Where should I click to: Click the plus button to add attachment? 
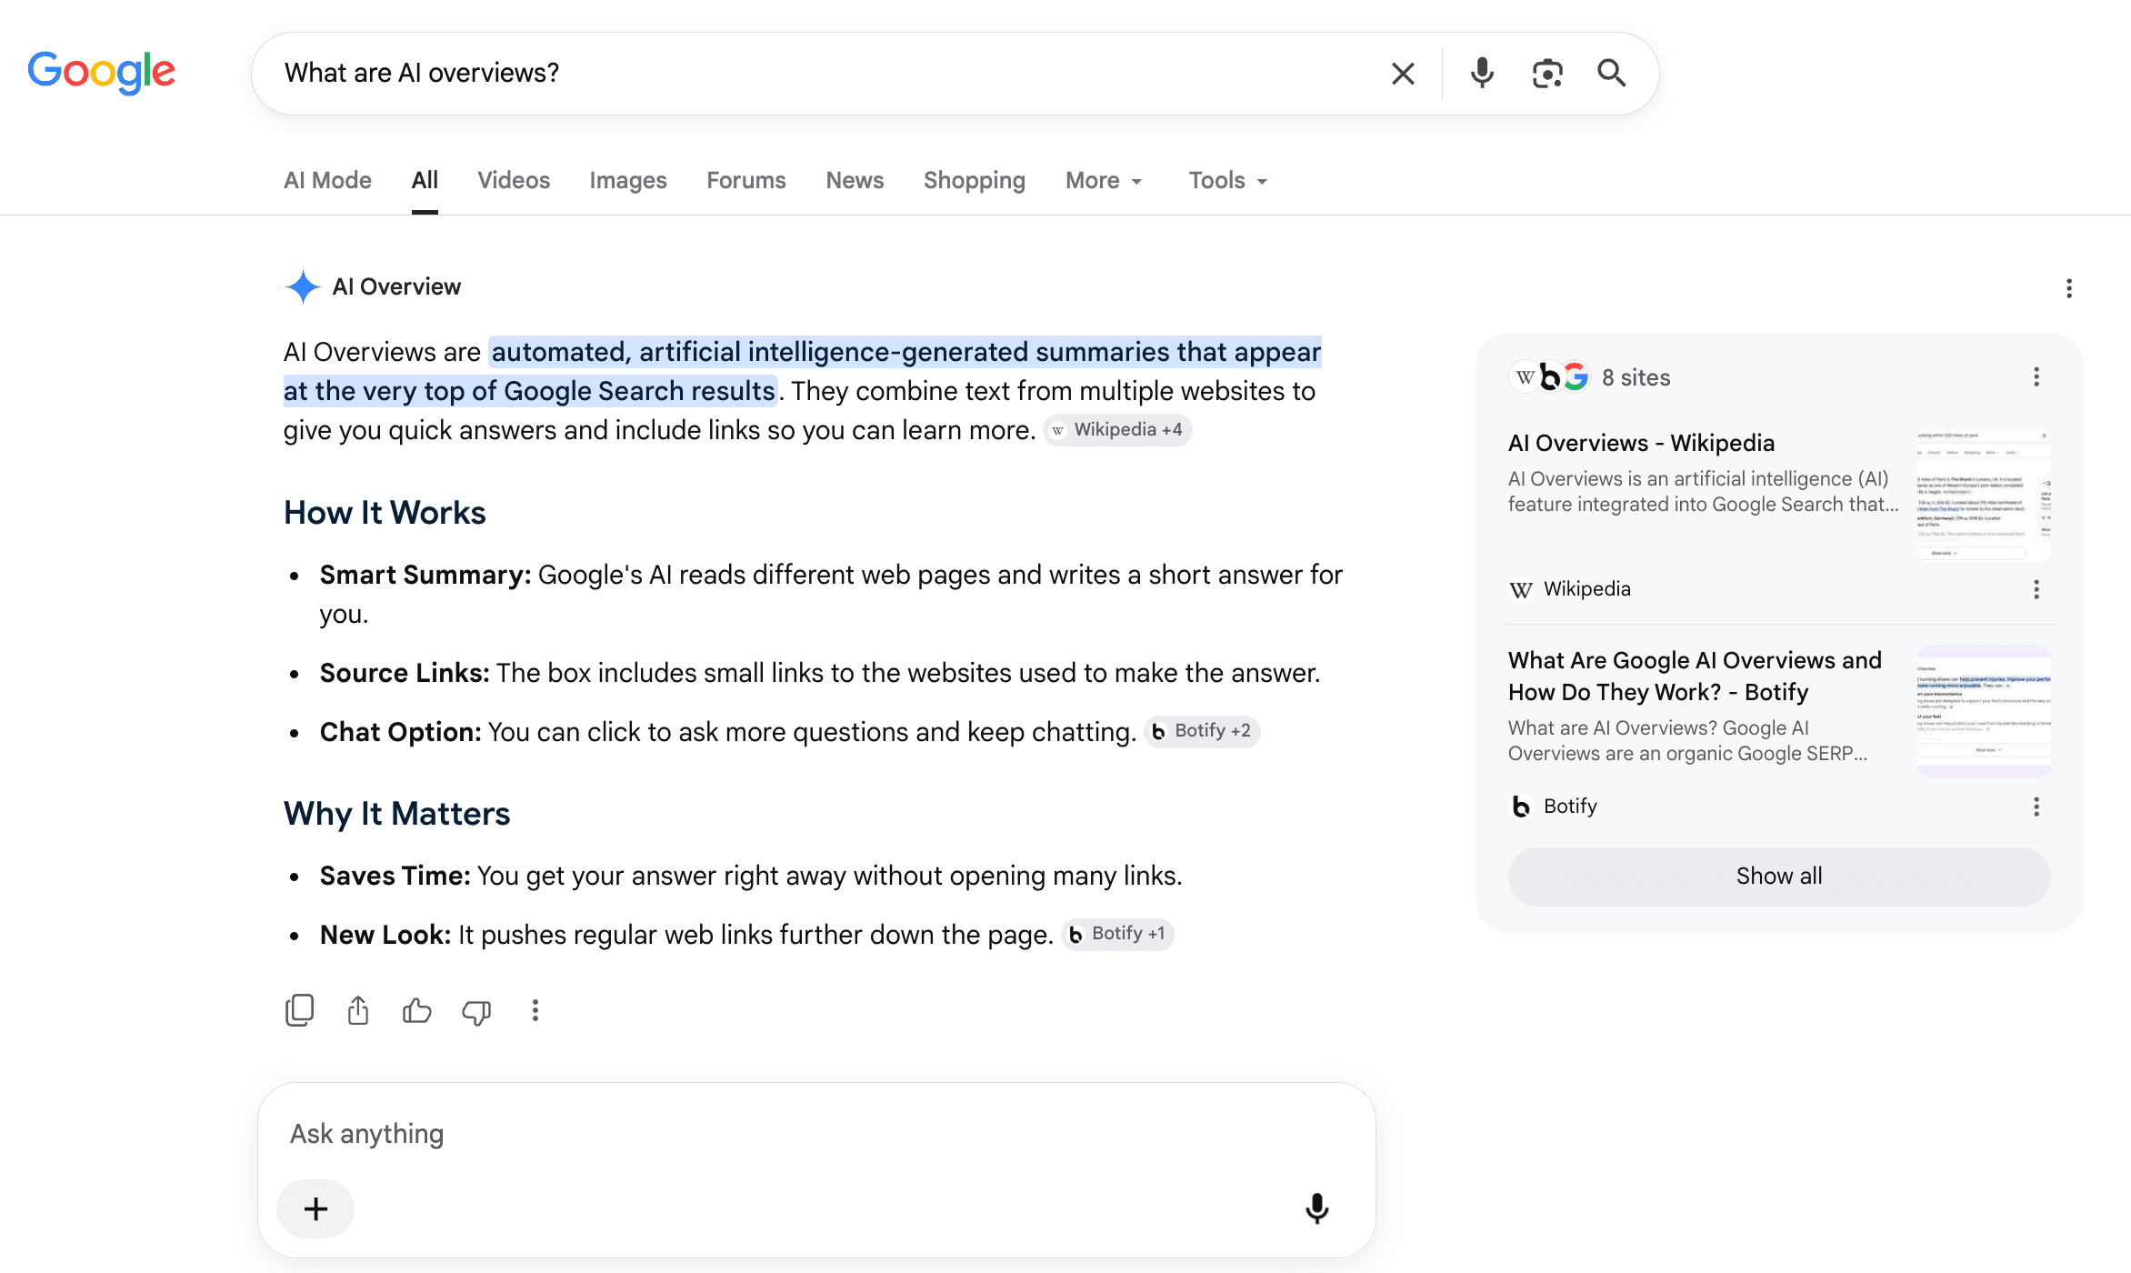pos(315,1208)
